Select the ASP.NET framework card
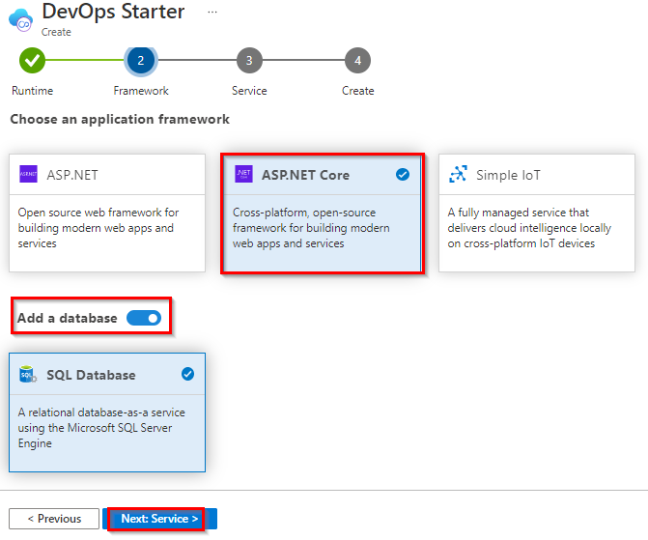648x540 pixels. [x=107, y=213]
